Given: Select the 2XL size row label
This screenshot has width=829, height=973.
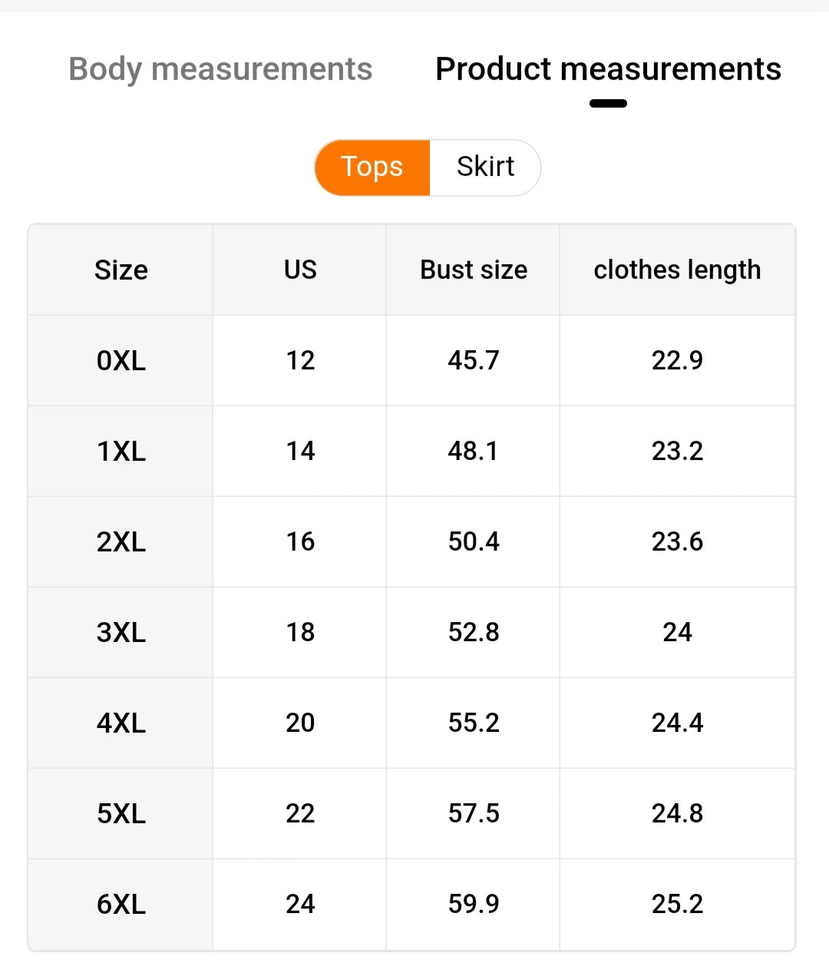Looking at the screenshot, I should pyautogui.click(x=121, y=541).
